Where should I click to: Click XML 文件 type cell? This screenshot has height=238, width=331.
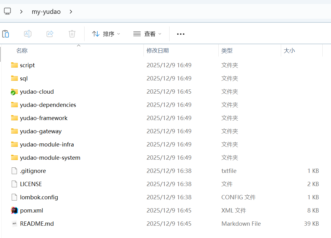click(234, 210)
